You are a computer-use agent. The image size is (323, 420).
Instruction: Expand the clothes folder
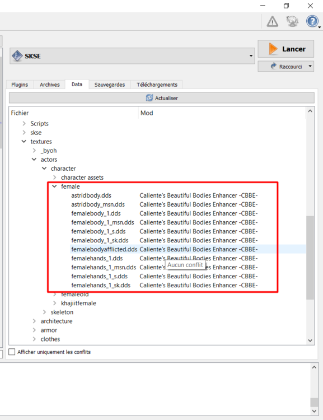point(34,339)
